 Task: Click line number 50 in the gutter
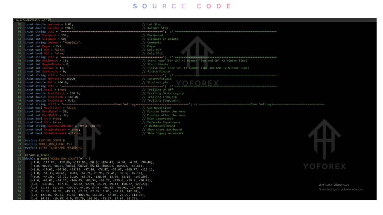(x=19, y=104)
